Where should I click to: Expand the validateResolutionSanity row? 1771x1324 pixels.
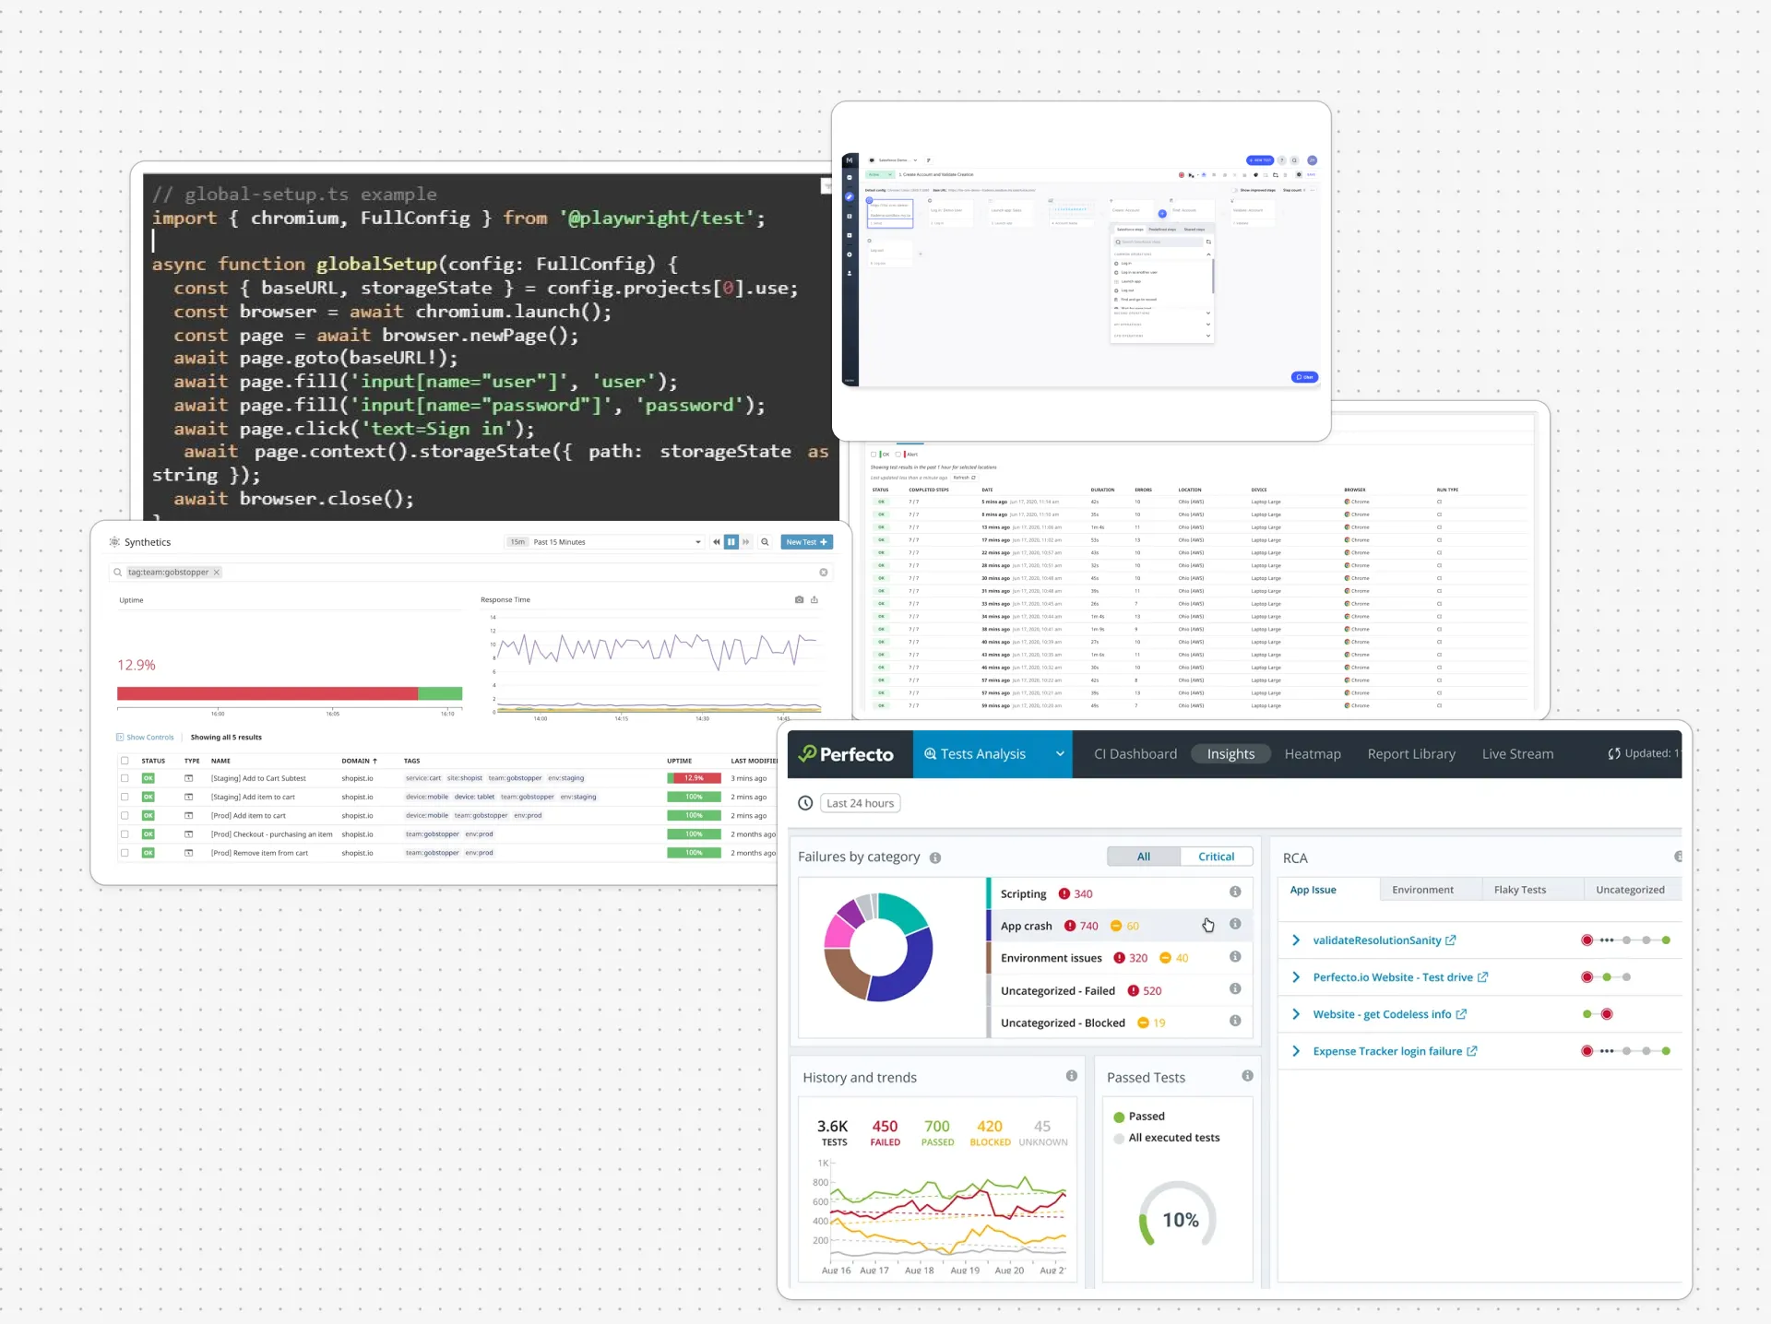[x=1296, y=940]
